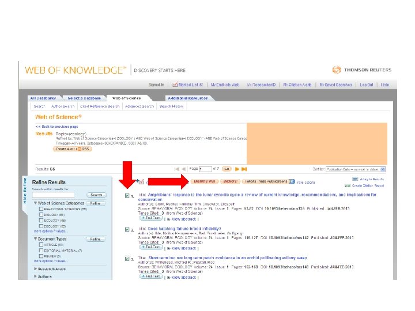Click the ResearcherID R icon

pos(292,181)
